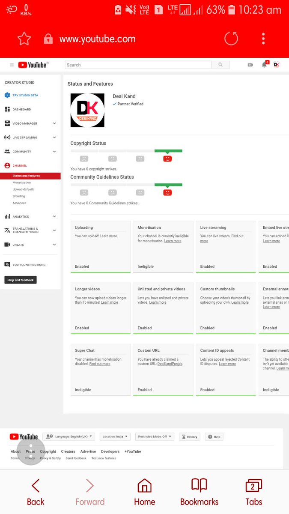289x514 pixels.
Task: Click Help and feedback button
Action: (x=21, y=280)
